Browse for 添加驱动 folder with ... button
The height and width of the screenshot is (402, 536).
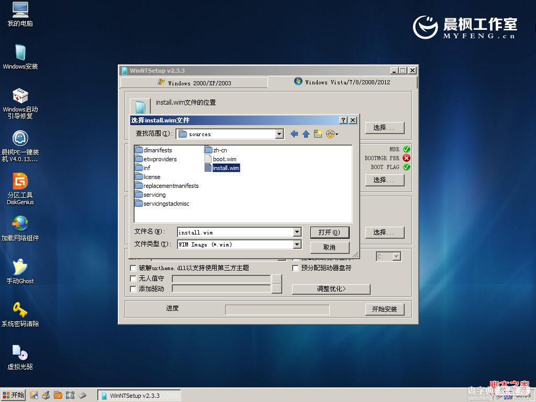tap(276, 289)
